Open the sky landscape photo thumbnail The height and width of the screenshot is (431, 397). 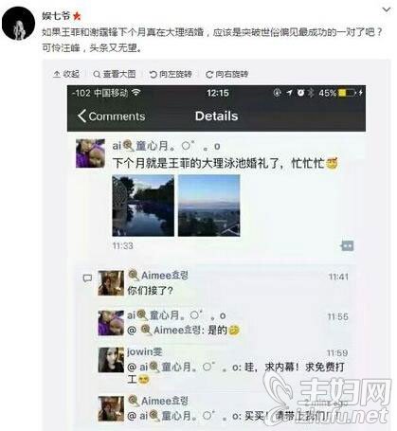pyautogui.click(x=209, y=206)
